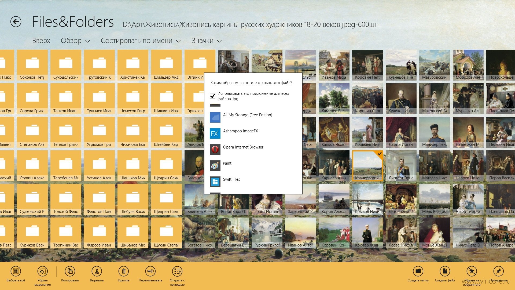Open the Сортировать по имени dropdown
Viewport: 515px width, 290px height.
(x=141, y=41)
